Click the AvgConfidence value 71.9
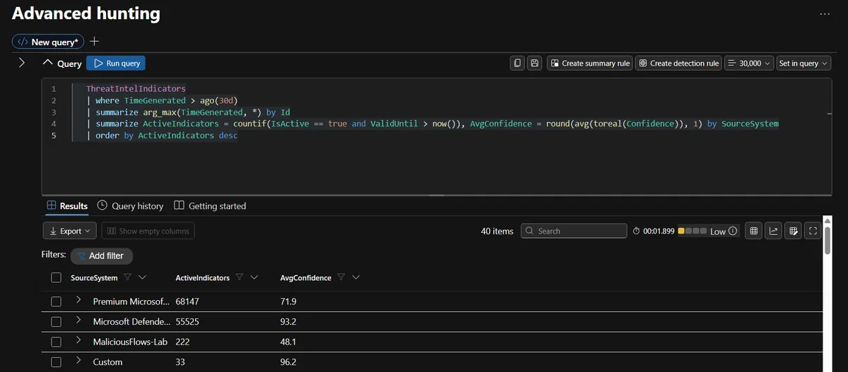This screenshot has height=372, width=848. (288, 301)
